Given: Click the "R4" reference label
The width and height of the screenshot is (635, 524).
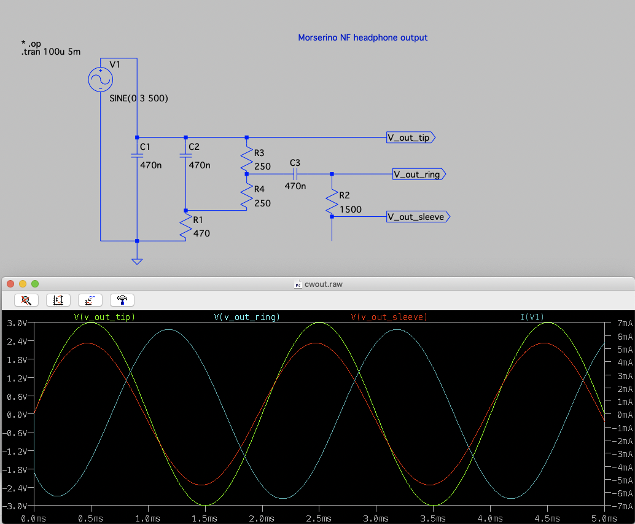Looking at the screenshot, I should click(259, 189).
